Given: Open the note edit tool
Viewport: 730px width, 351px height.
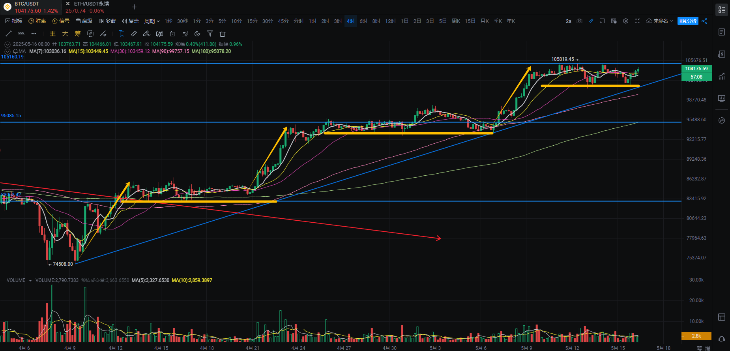Looking at the screenshot, I should point(185,34).
